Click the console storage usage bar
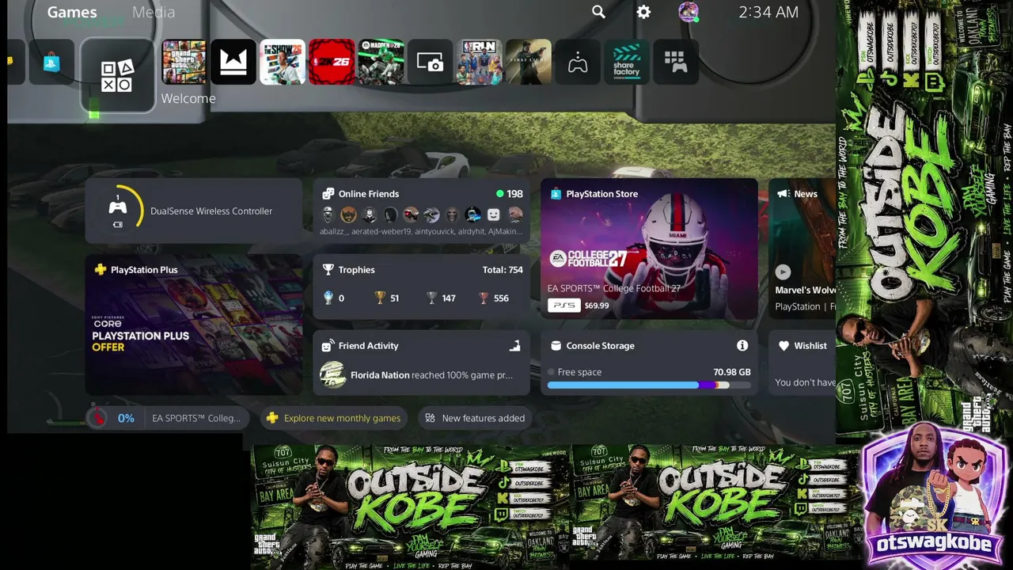 649,386
